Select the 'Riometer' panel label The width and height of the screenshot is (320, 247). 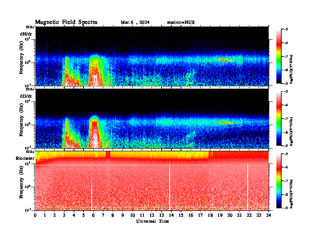pos(25,158)
